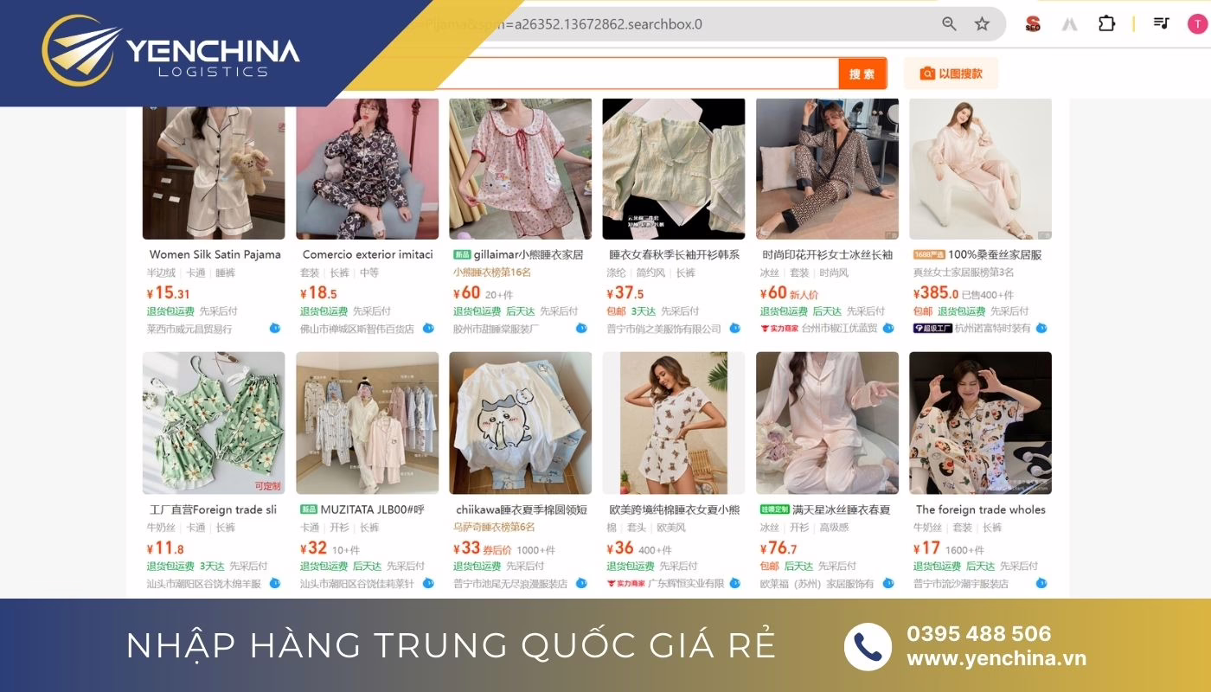Click the zoom magnifier icon in address bar
Image resolution: width=1211 pixels, height=692 pixels.
949,24
